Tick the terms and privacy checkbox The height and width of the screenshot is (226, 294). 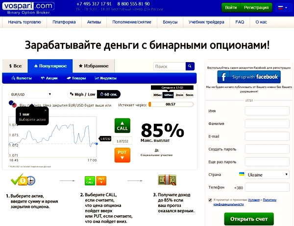[210, 200]
